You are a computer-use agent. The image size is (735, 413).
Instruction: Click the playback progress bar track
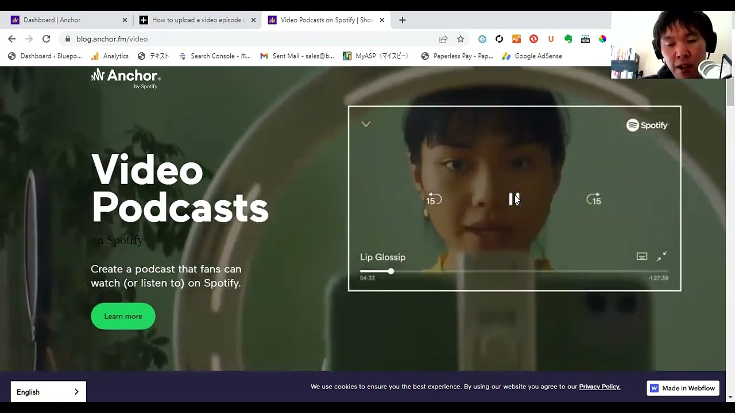[x=514, y=271]
